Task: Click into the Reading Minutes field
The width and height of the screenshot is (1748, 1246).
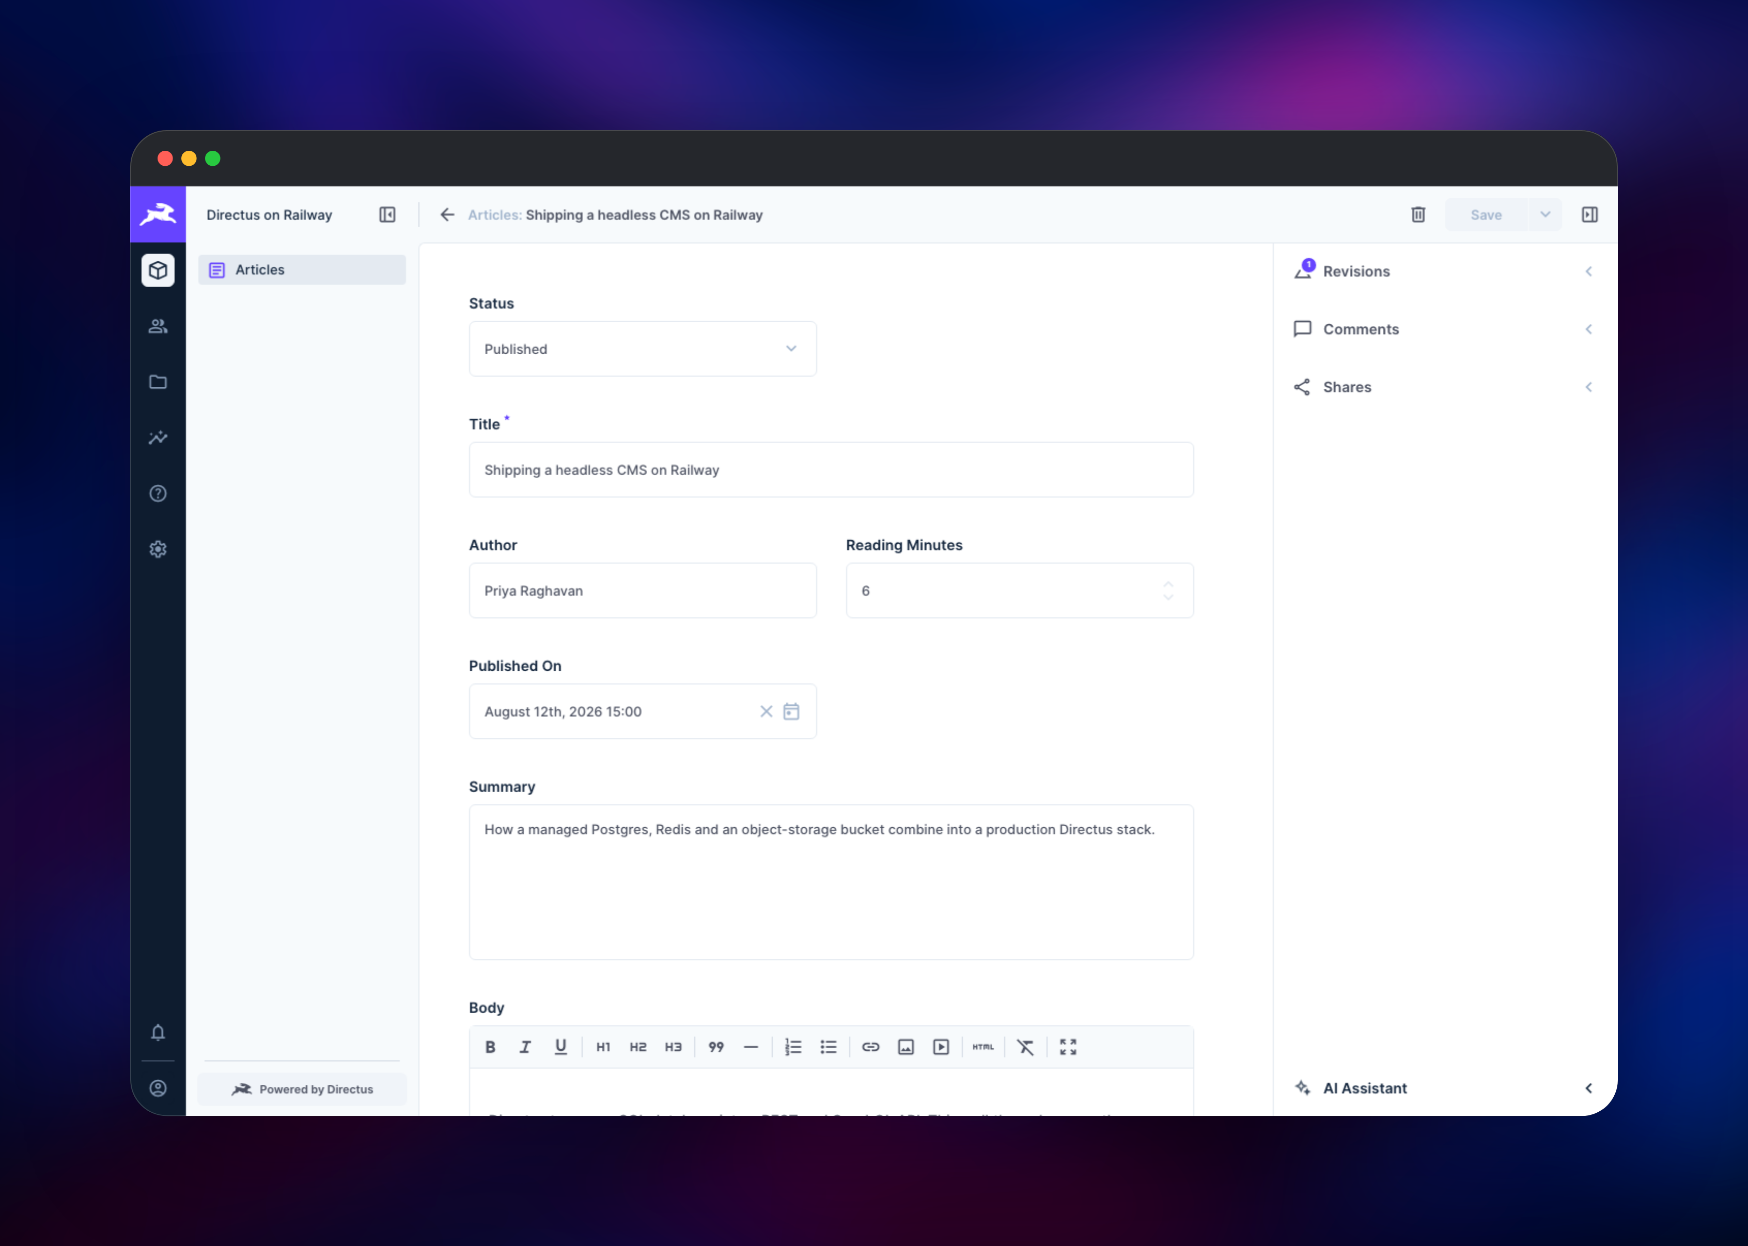Action: pos(1020,591)
